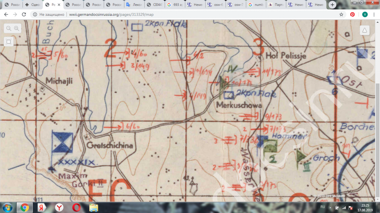Reload the current page
380x213 pixels.
[x=24, y=15]
